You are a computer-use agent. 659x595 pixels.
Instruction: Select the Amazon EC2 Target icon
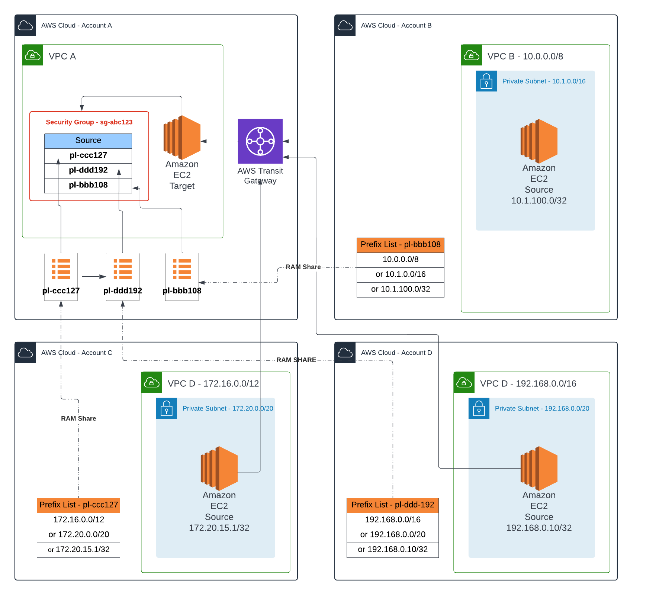pos(182,138)
